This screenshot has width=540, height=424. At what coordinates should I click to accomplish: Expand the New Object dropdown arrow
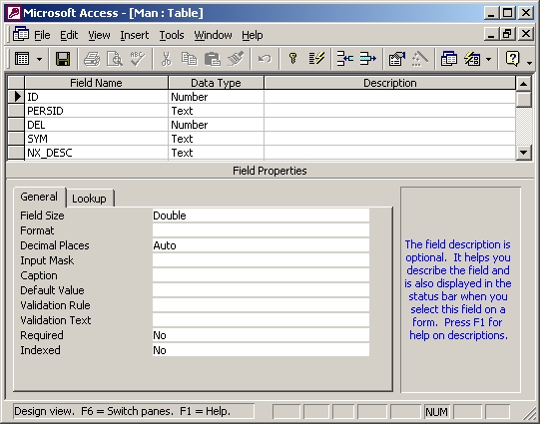(488, 59)
